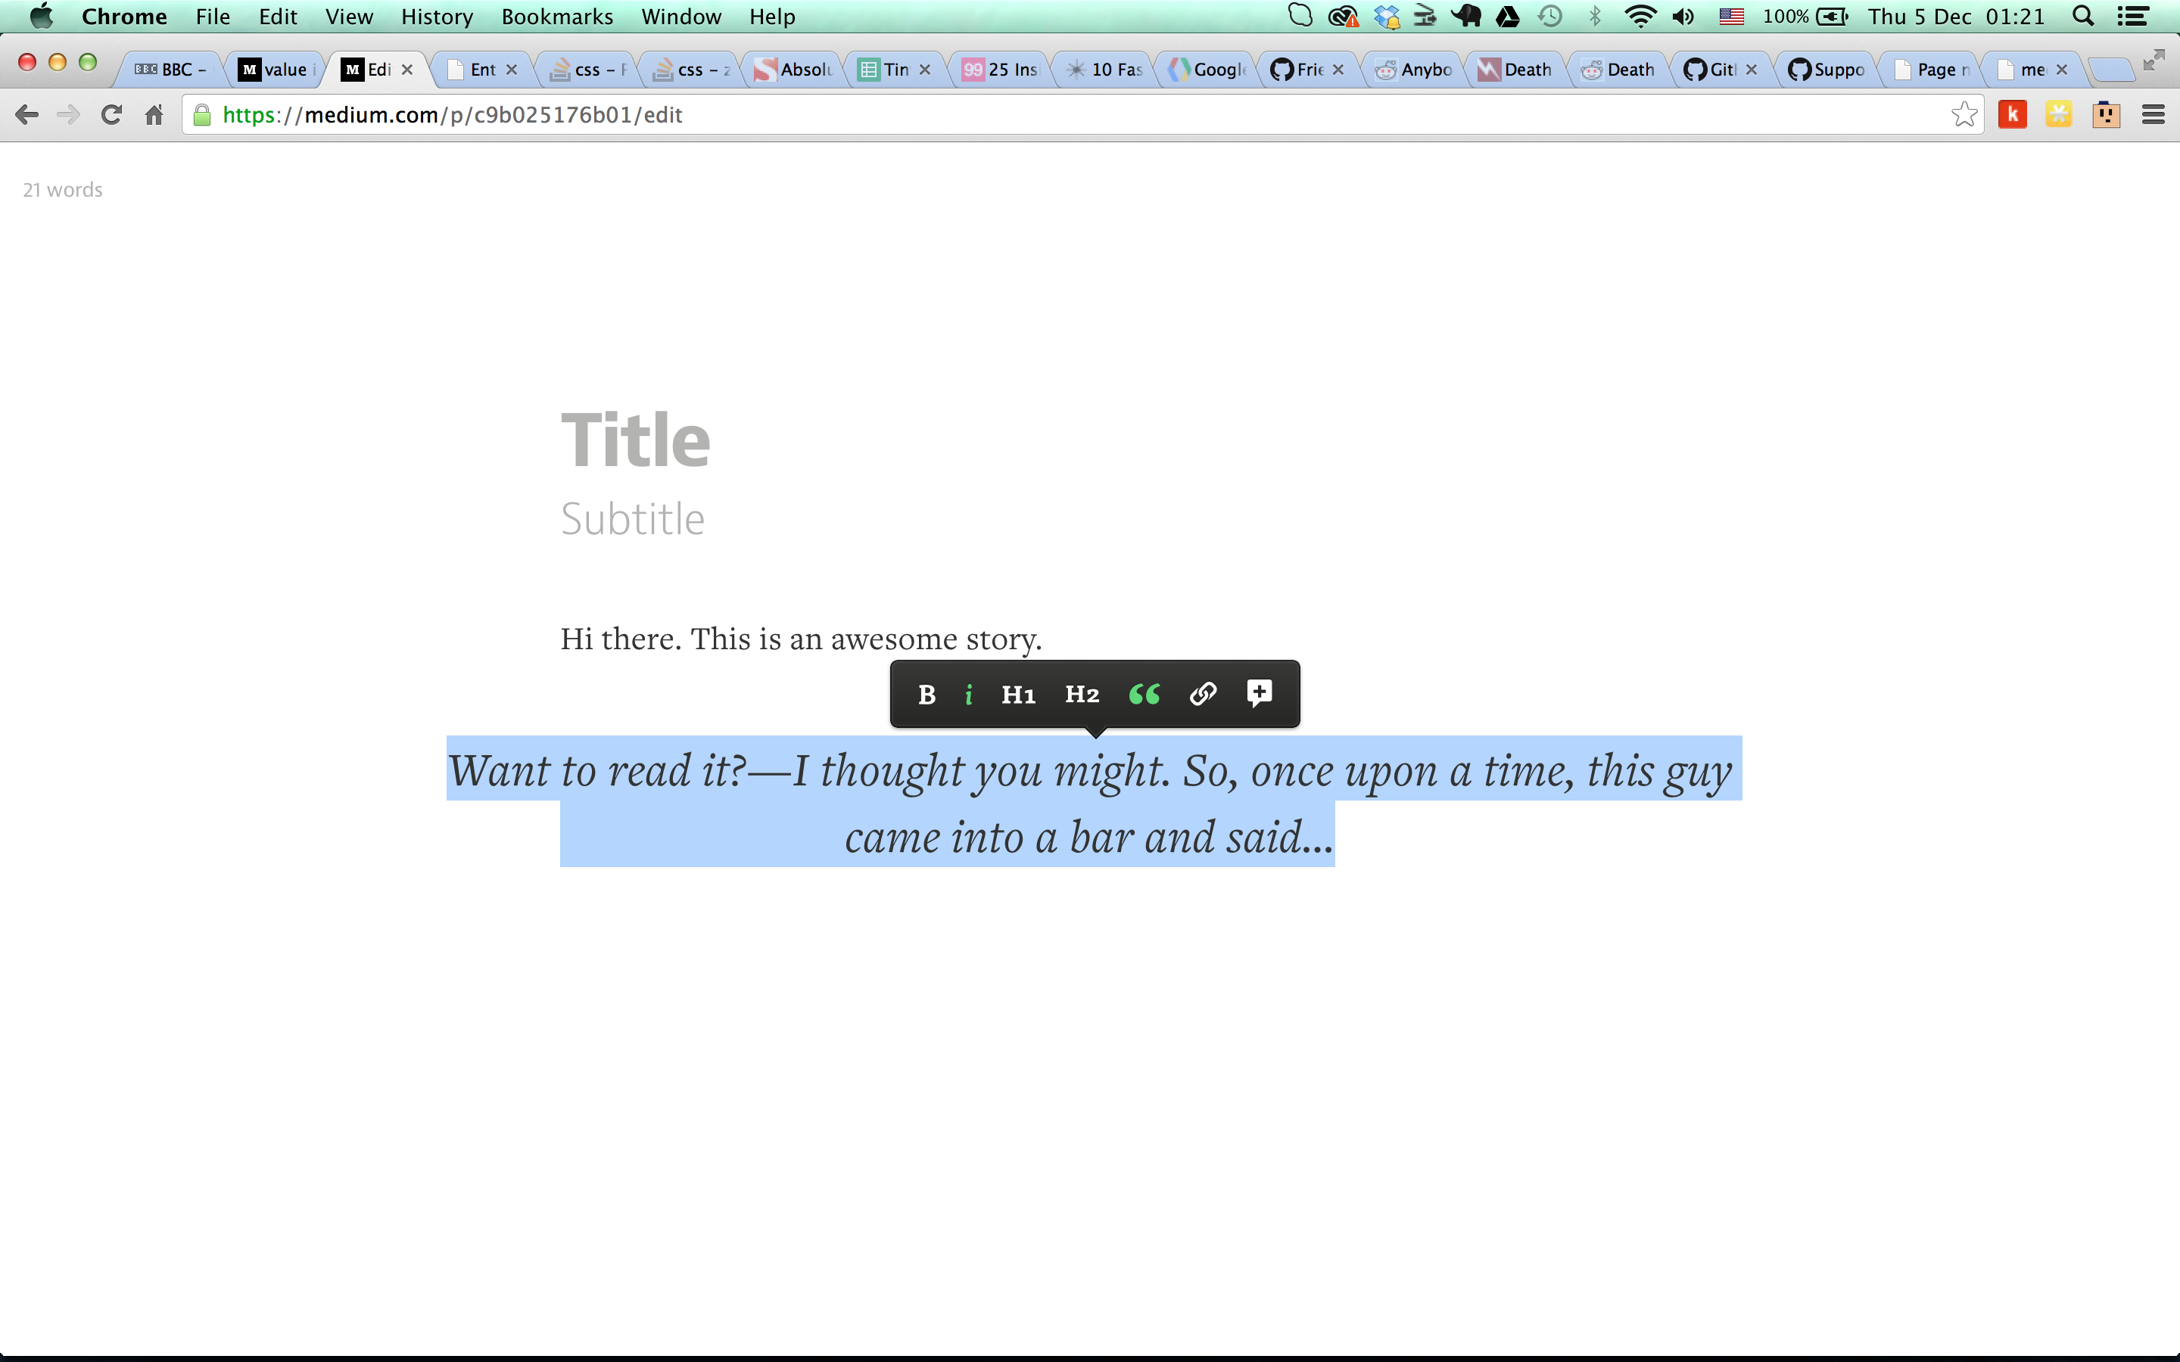Reload the Medium page
This screenshot has width=2180, height=1362.
click(111, 114)
